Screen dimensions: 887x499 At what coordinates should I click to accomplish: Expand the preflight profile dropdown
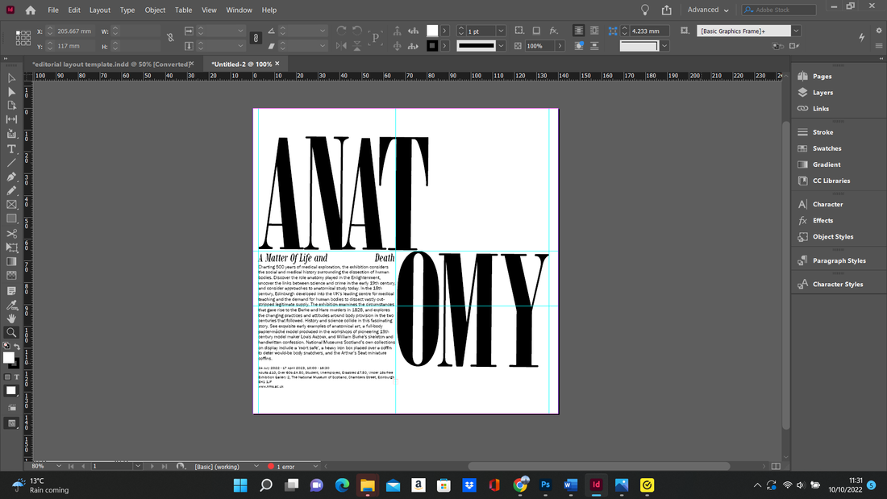256,466
